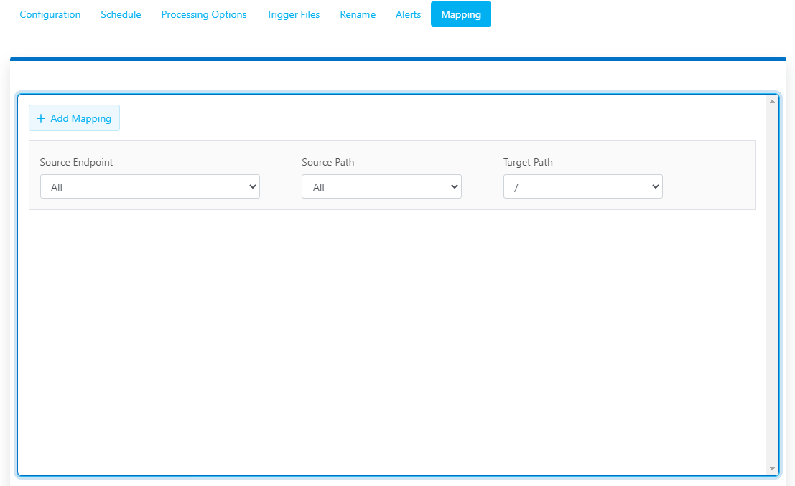Screen dimensions: 795x486
Task: Open the Rename tab
Action: (x=358, y=14)
